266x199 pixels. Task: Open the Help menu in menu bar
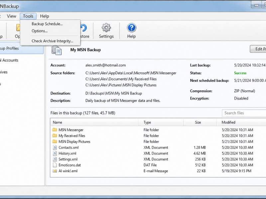45,16
